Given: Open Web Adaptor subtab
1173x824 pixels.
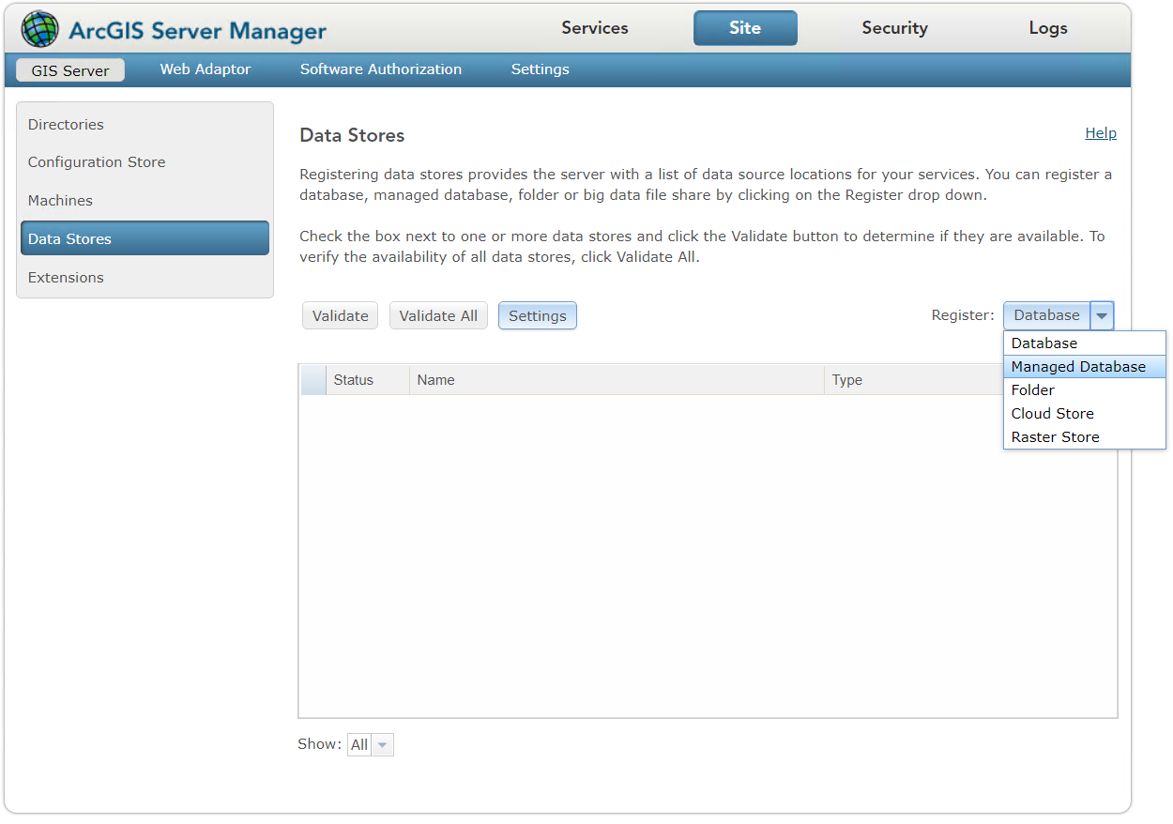Looking at the screenshot, I should pos(206,69).
